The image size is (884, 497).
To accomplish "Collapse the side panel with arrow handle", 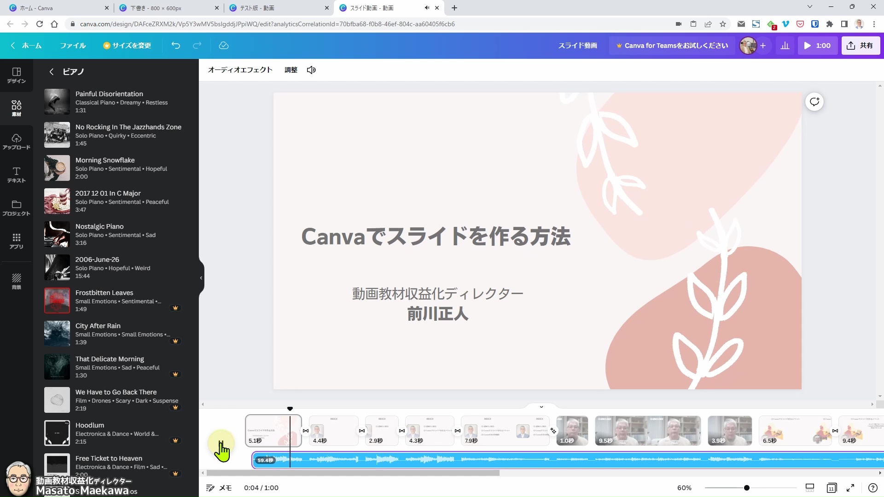I will pos(201,278).
